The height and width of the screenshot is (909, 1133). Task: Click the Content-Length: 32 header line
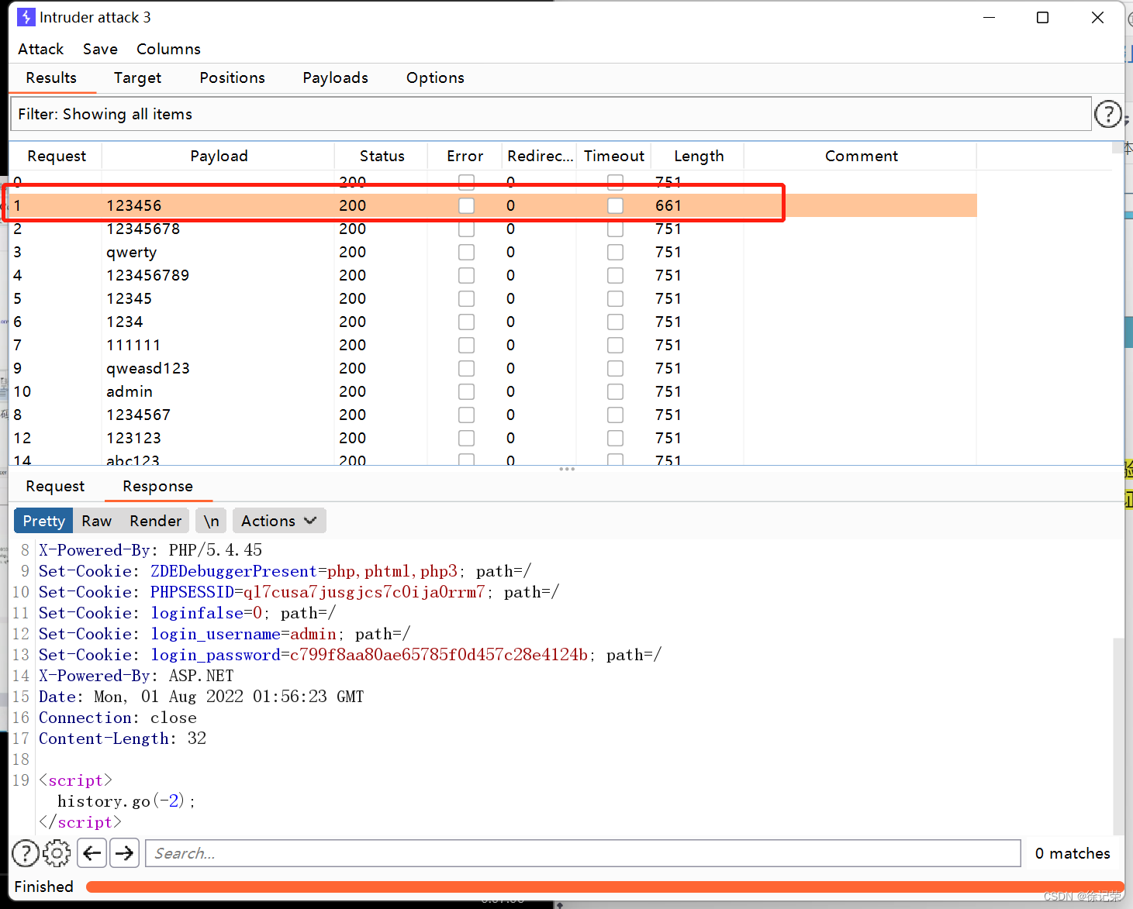[x=123, y=739]
